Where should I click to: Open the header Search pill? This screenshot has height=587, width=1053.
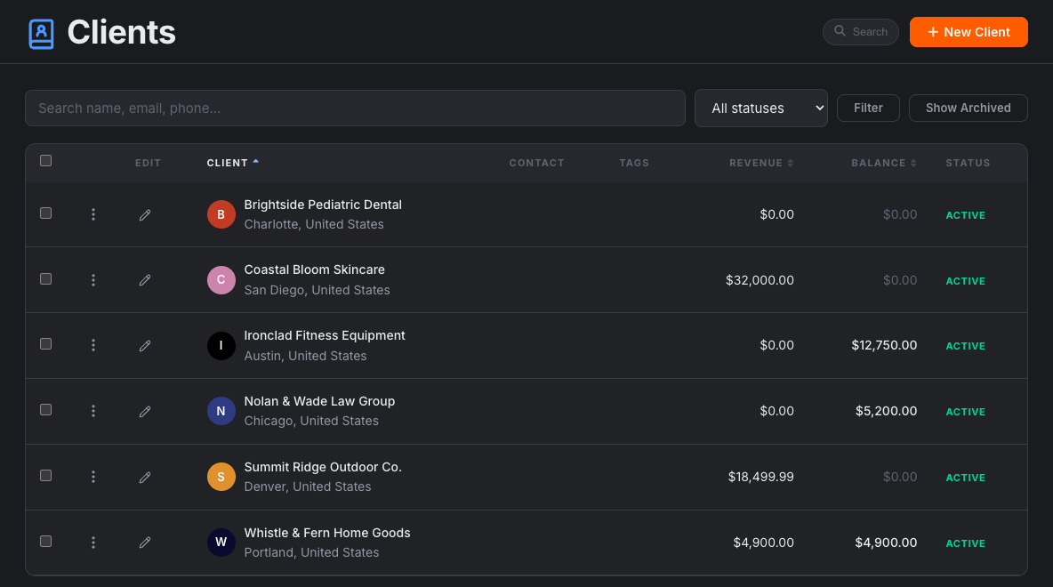pos(860,32)
